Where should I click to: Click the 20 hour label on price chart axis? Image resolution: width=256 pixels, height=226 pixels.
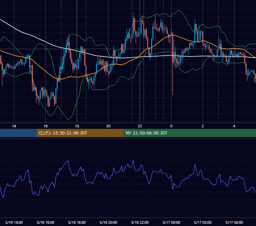(108, 126)
